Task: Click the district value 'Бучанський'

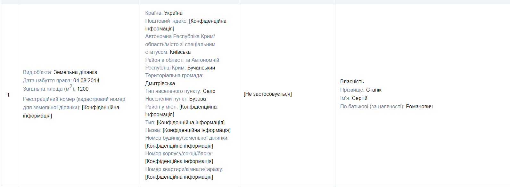Action: [201, 68]
